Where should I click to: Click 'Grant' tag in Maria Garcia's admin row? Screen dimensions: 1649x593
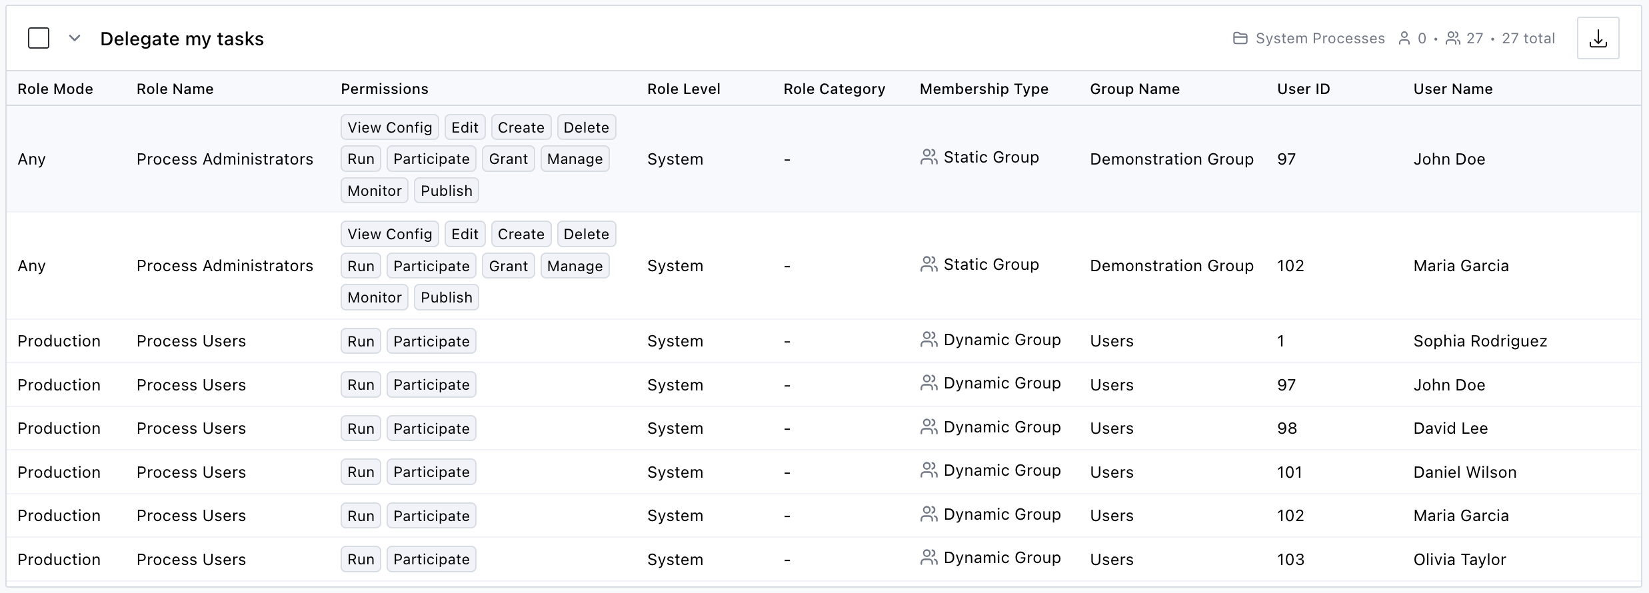tap(509, 266)
